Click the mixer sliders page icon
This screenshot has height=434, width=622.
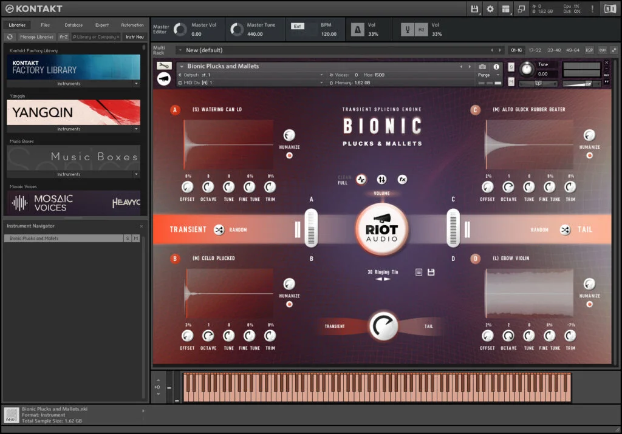(x=381, y=180)
